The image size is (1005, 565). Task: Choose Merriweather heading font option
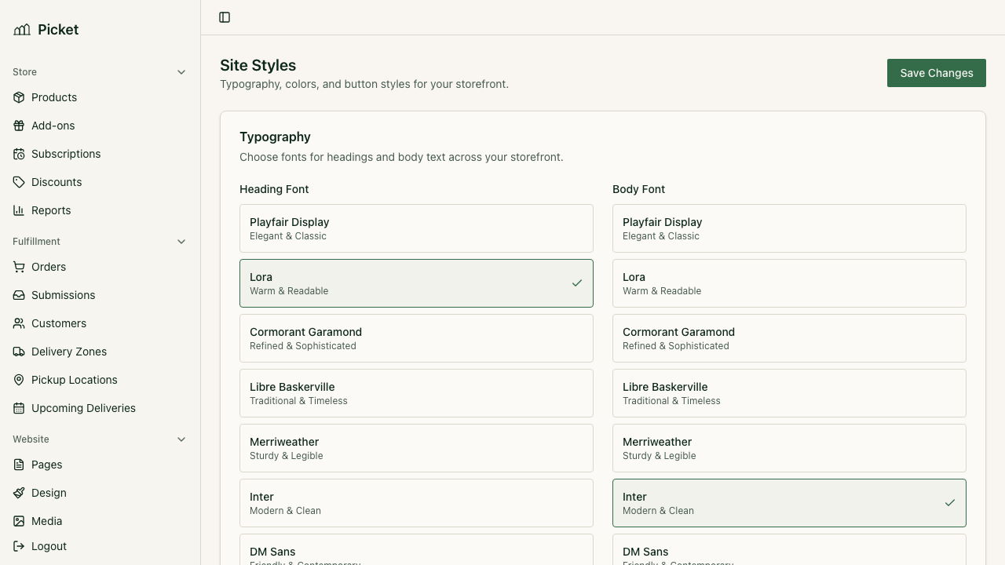[x=416, y=448]
